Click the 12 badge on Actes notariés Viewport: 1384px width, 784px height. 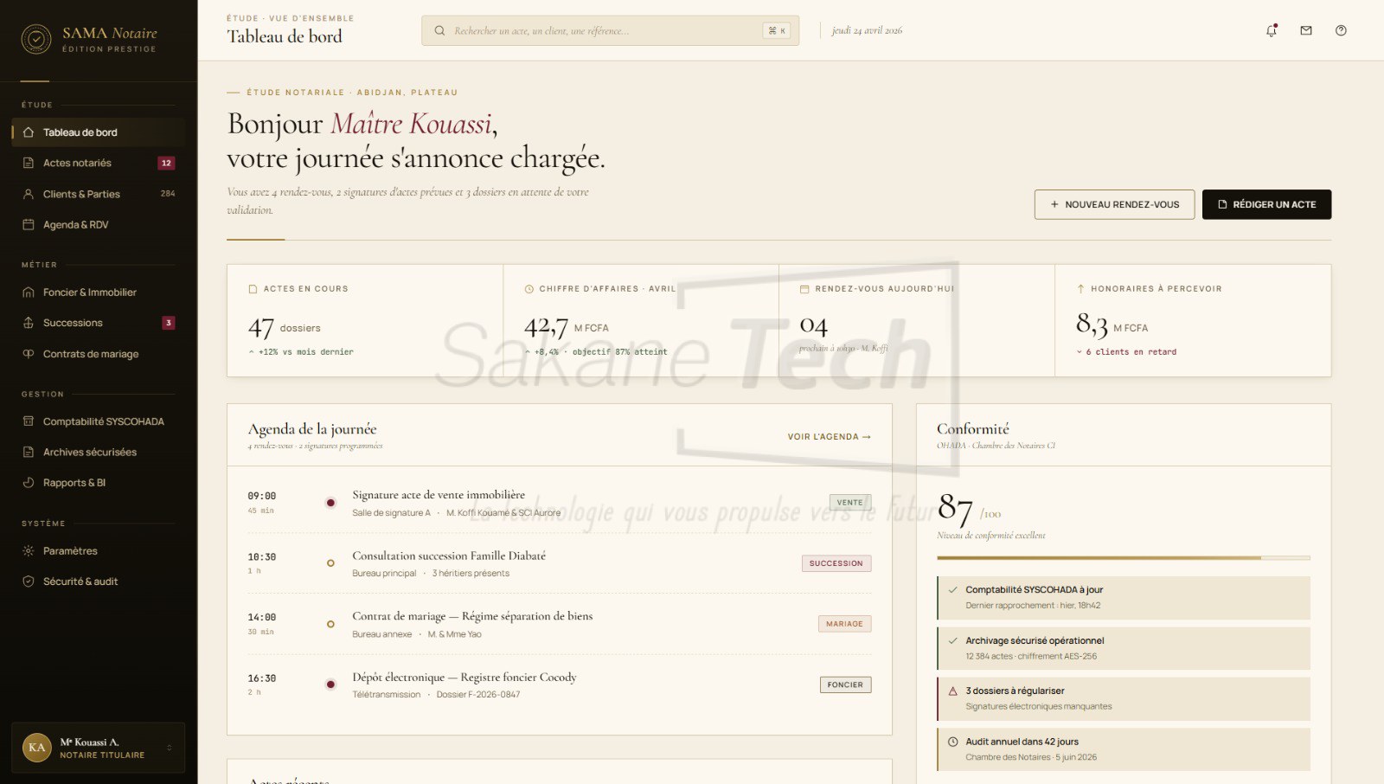coord(166,163)
